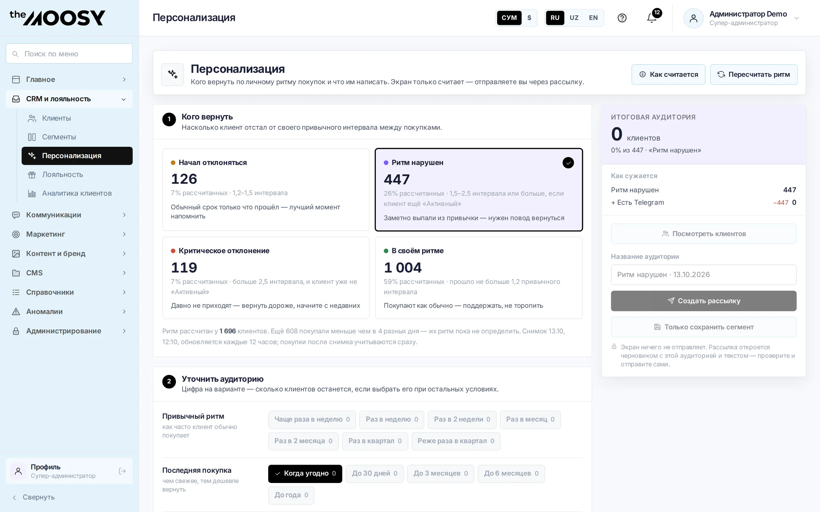
Task: Click the Как считается button
Action: pyautogui.click(x=668, y=74)
